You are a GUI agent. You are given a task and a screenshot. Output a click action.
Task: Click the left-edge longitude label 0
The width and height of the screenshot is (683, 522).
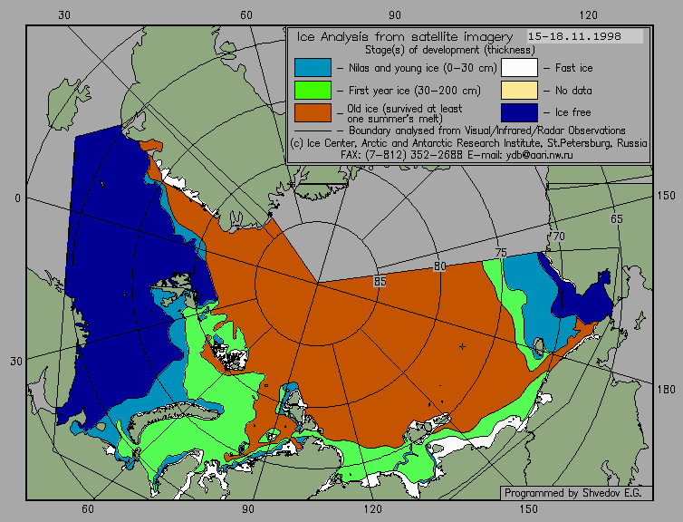[x=17, y=198]
